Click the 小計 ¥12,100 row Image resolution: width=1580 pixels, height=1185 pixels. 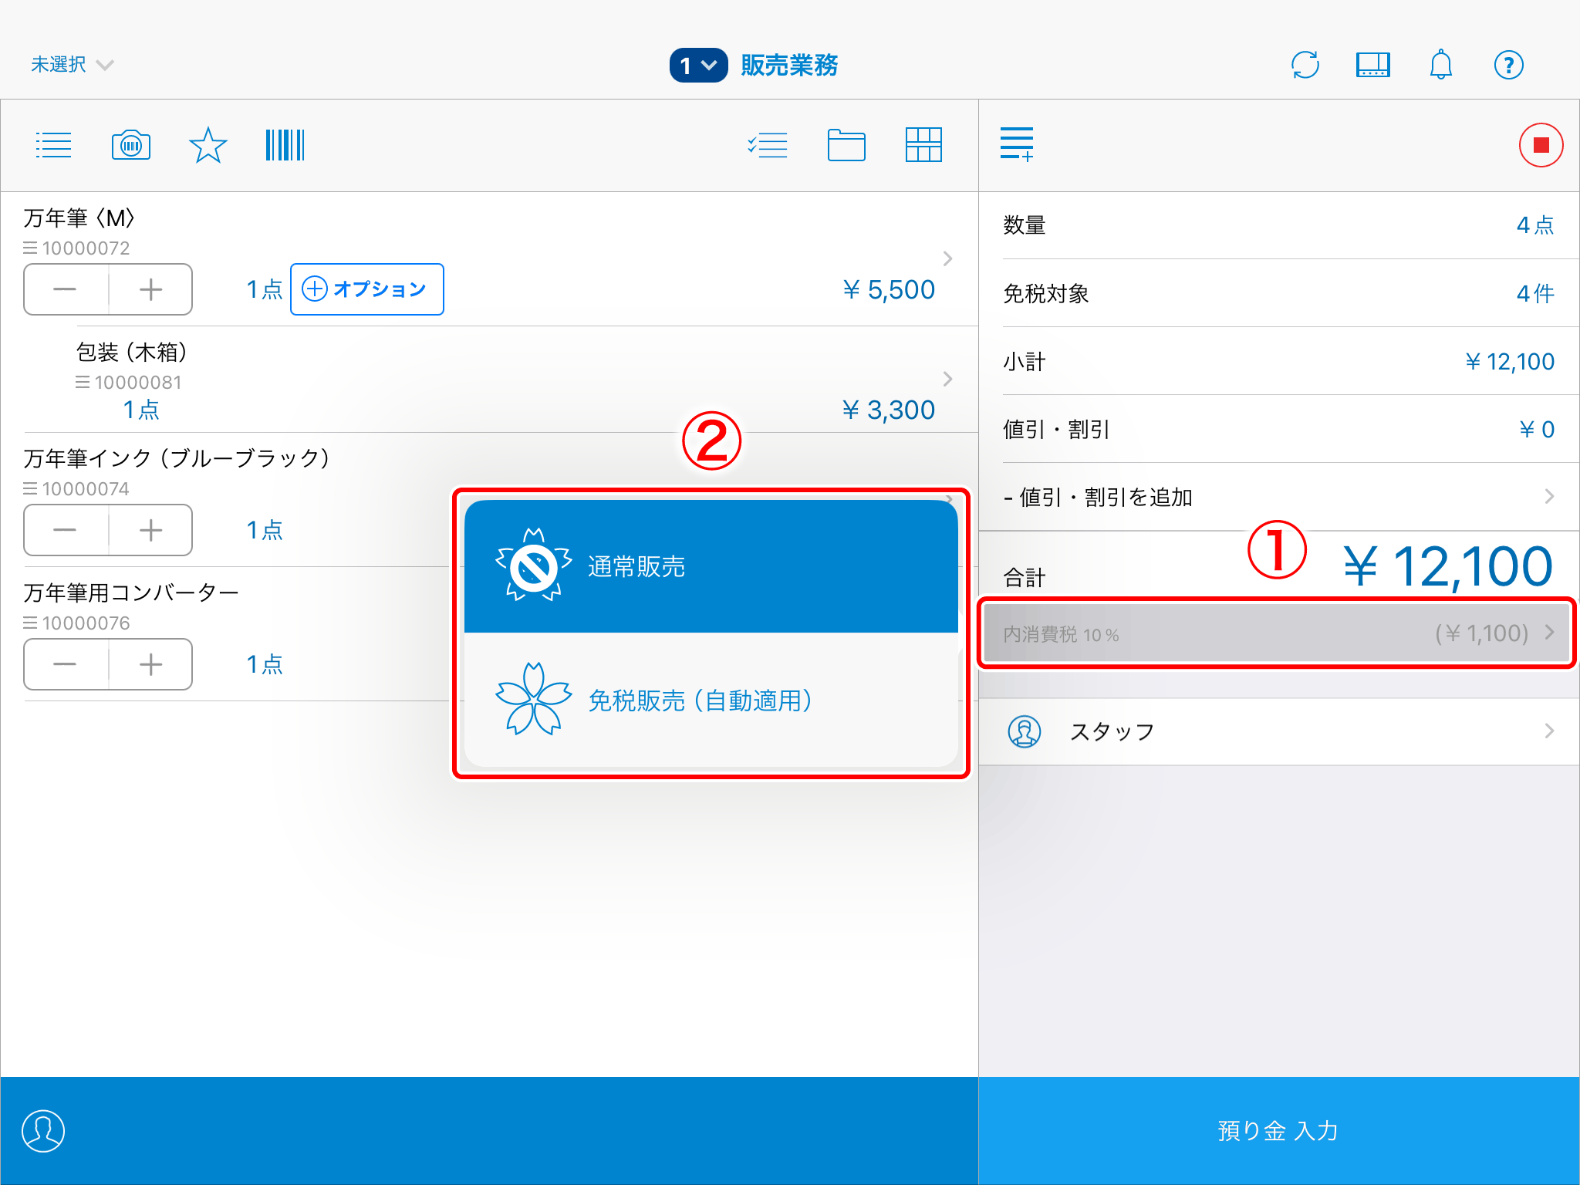click(1279, 361)
